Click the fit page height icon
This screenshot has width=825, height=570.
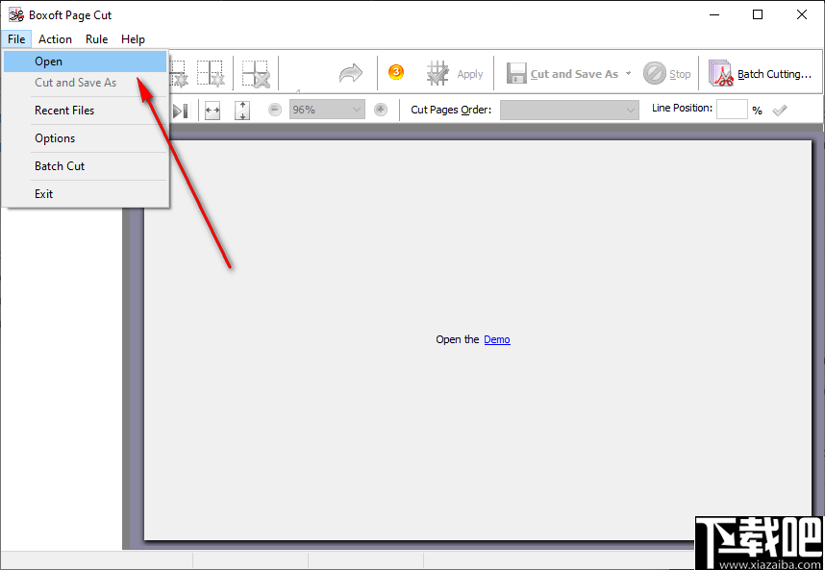(x=243, y=110)
